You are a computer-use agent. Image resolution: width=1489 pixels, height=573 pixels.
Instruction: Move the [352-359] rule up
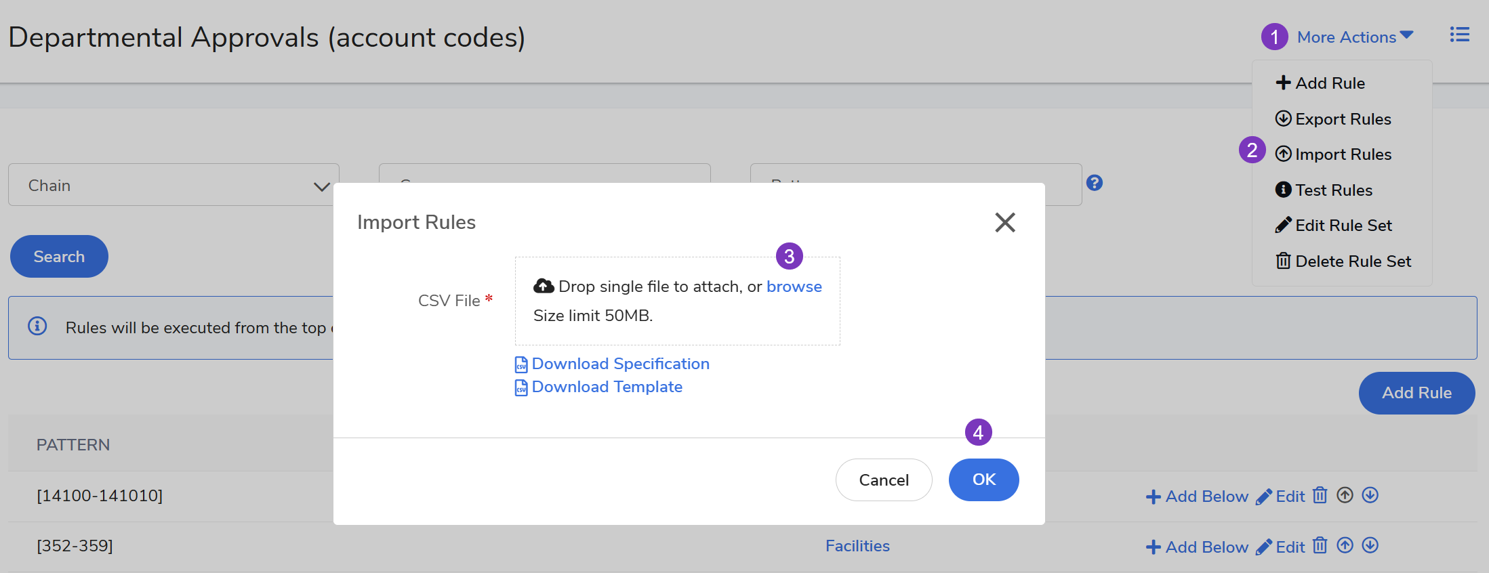1345,545
